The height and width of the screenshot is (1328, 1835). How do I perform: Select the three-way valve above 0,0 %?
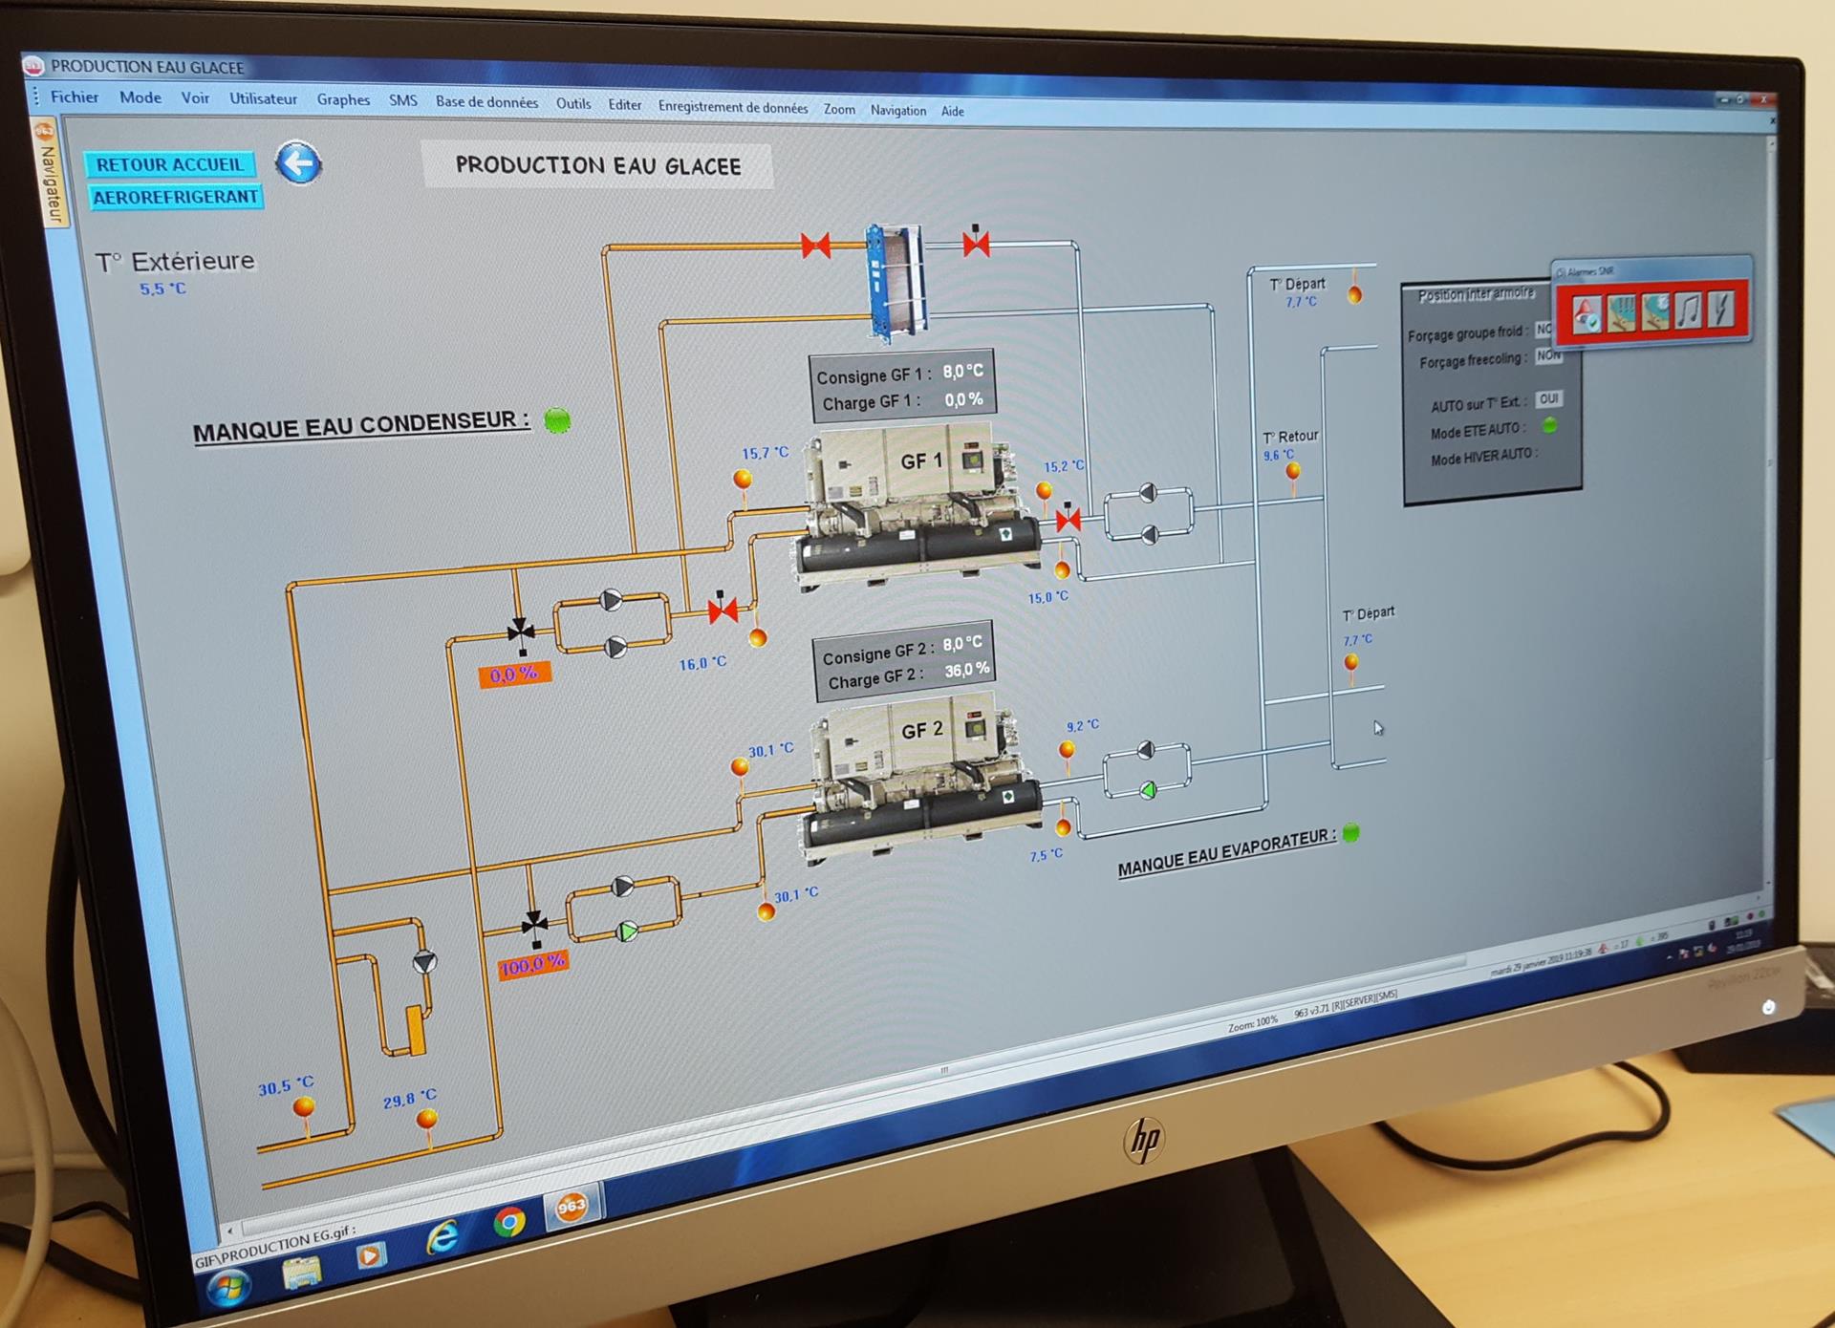tap(521, 632)
